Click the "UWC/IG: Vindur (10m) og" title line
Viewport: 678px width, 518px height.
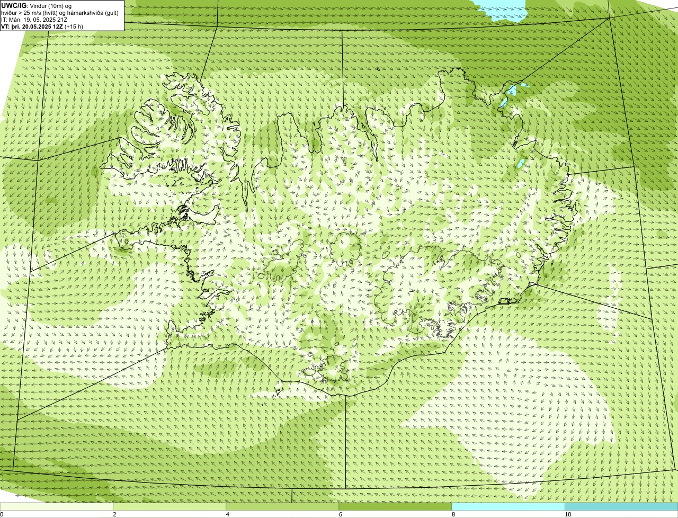pos(37,5)
